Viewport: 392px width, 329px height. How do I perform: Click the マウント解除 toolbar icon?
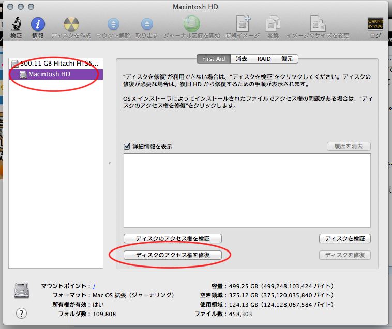pos(113,24)
